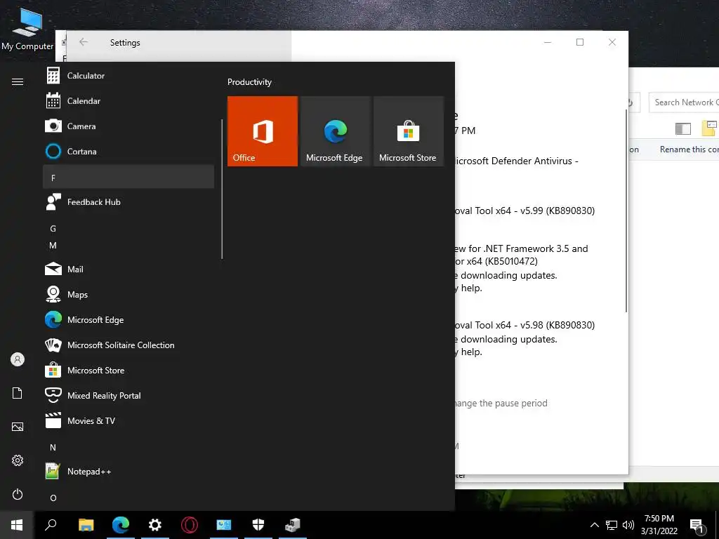Screen dimensions: 719x539
Task: Open the Action Center notifications
Action: click(697, 526)
